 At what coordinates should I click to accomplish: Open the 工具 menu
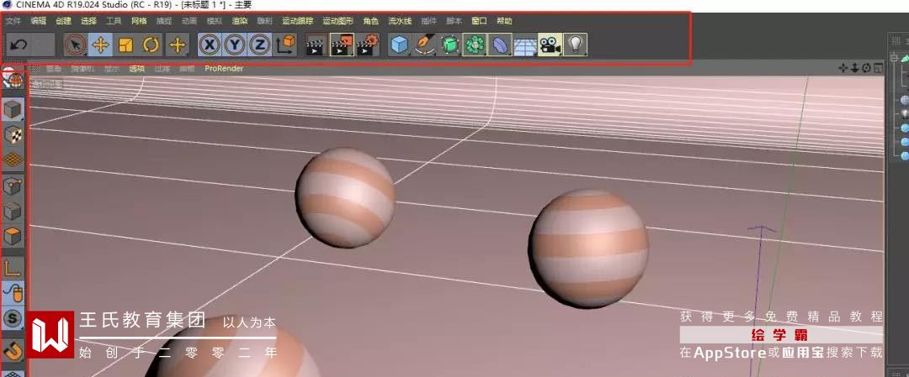pyautogui.click(x=114, y=21)
